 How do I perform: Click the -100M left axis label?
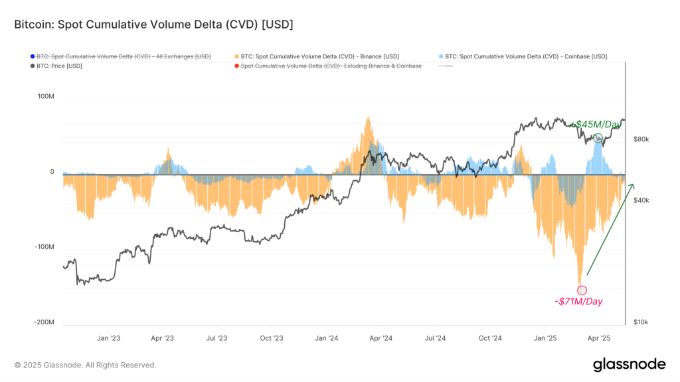(x=44, y=247)
